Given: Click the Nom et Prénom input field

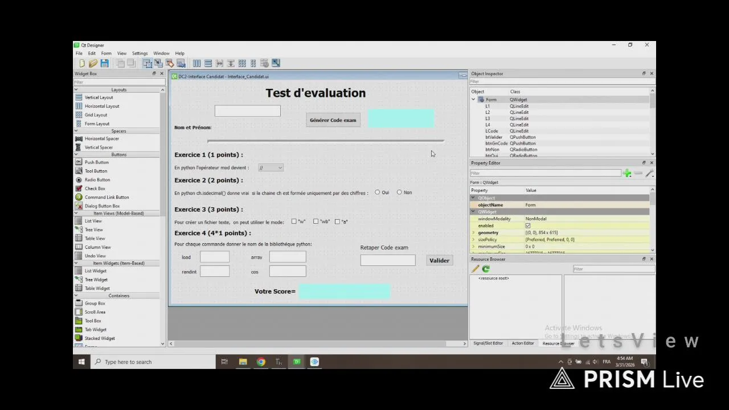Looking at the screenshot, I should (248, 111).
